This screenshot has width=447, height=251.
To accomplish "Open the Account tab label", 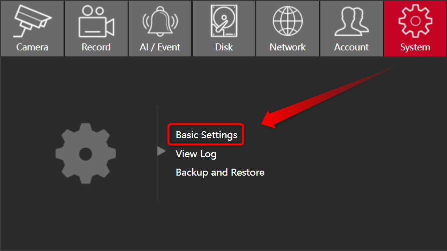I will (x=351, y=47).
